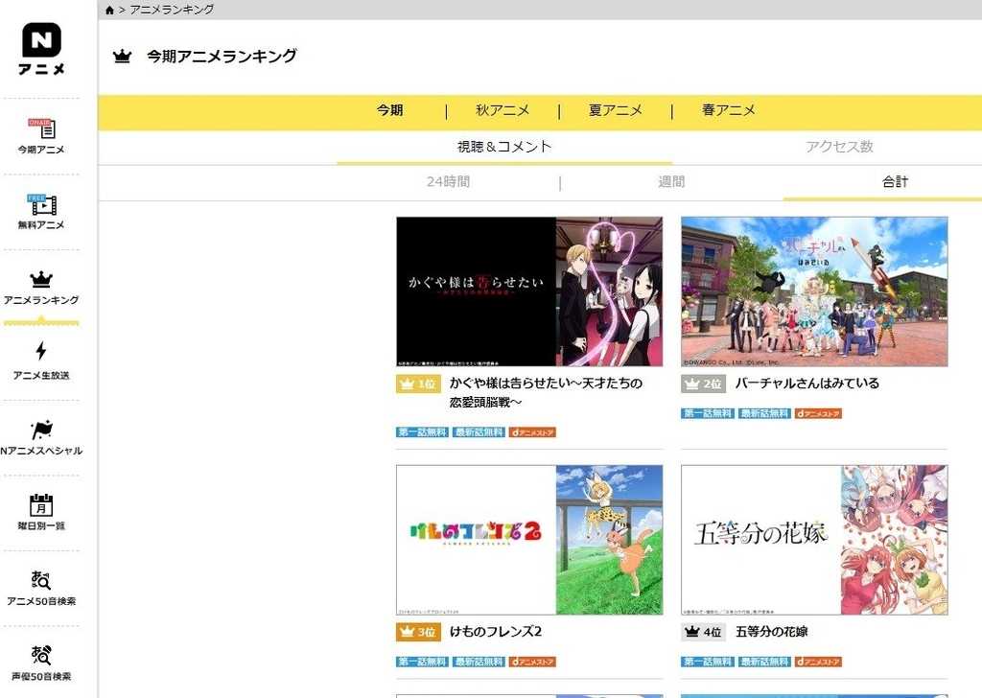
Task: Select the 今期 season tab
Action: pyautogui.click(x=389, y=111)
